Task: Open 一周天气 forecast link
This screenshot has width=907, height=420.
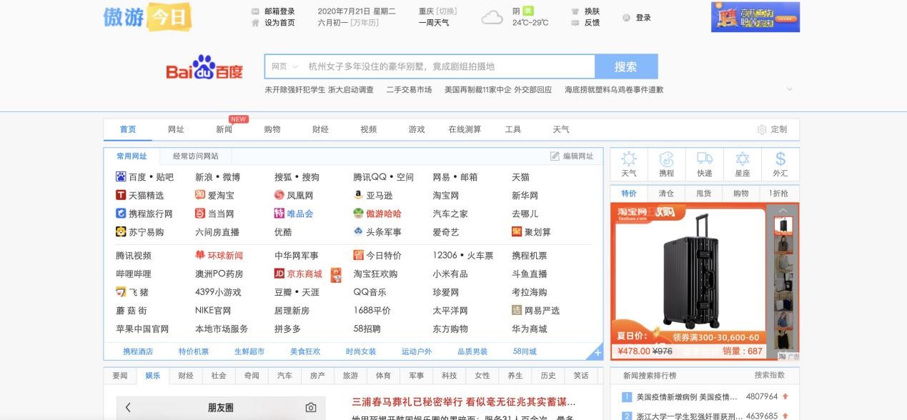Action: coord(434,22)
